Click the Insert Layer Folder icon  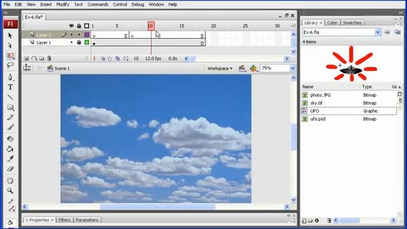41,59
